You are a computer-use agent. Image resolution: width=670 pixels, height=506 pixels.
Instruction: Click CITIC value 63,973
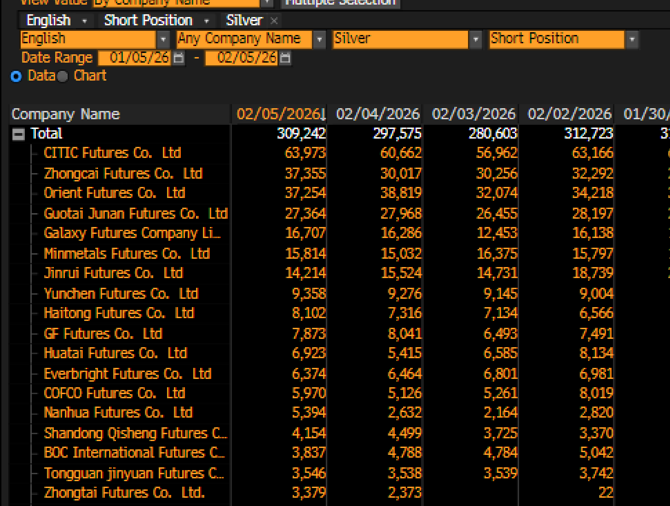pos(306,153)
